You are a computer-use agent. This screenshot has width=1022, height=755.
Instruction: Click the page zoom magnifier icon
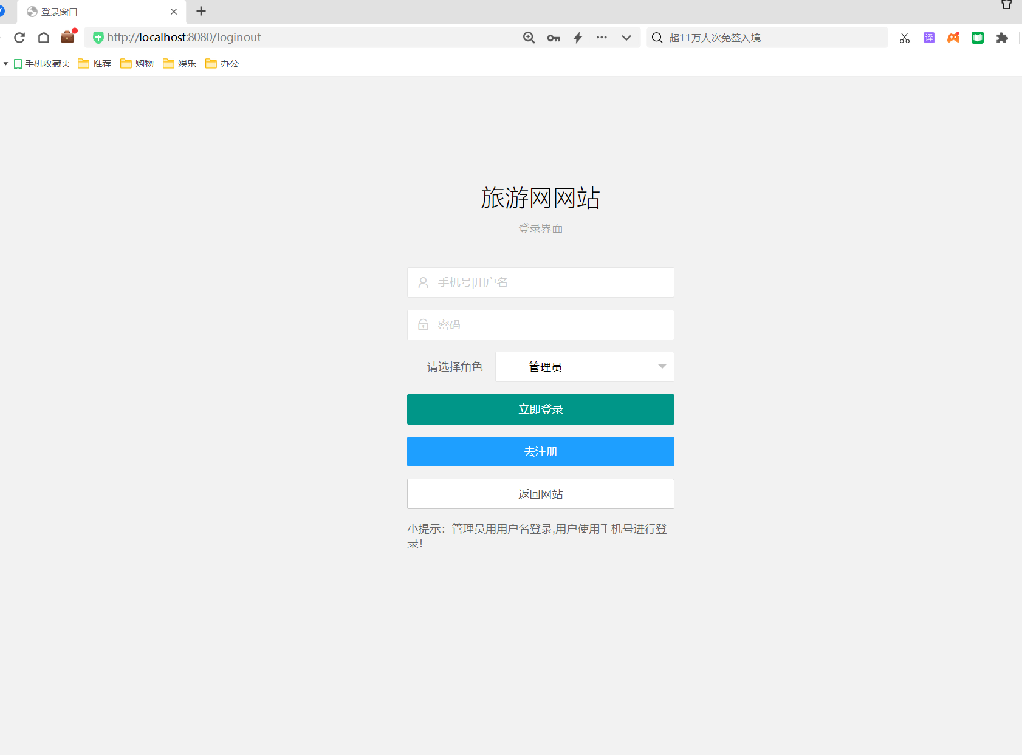pos(529,37)
